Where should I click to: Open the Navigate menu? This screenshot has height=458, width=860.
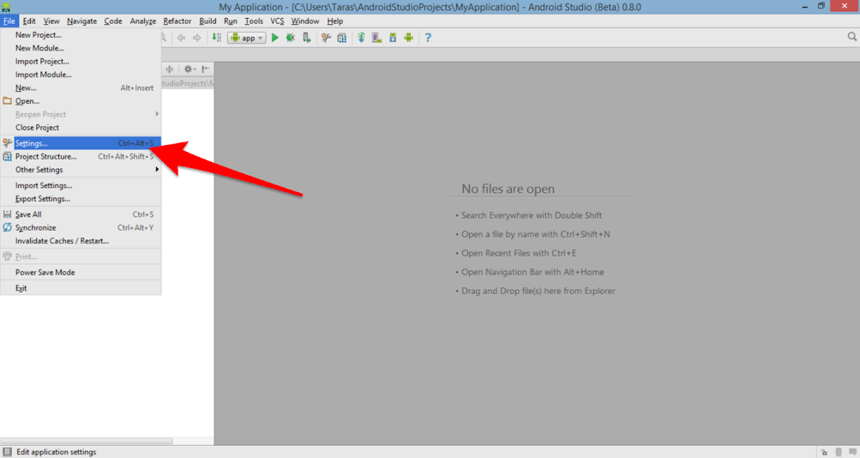click(x=81, y=21)
